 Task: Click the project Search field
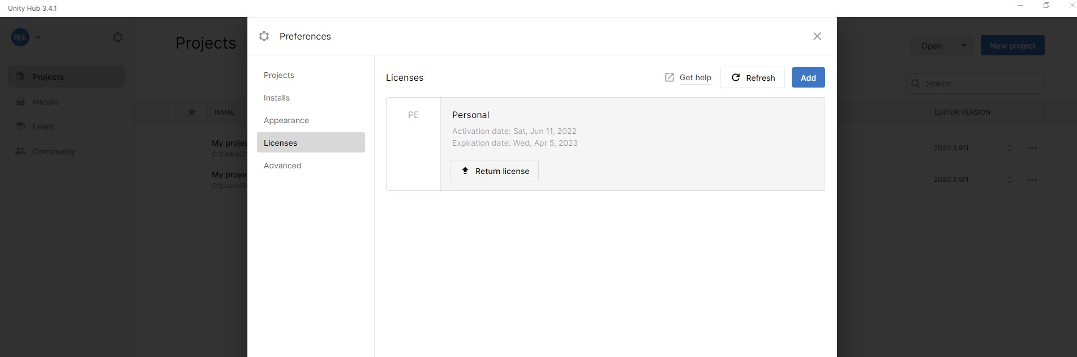[975, 84]
